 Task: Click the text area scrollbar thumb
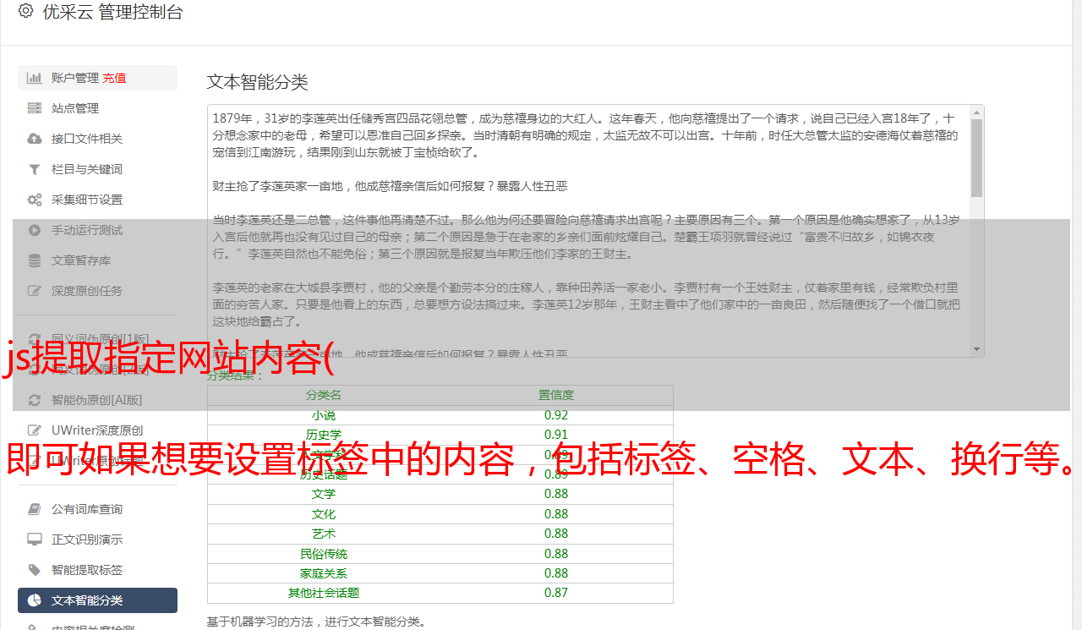tap(977, 157)
